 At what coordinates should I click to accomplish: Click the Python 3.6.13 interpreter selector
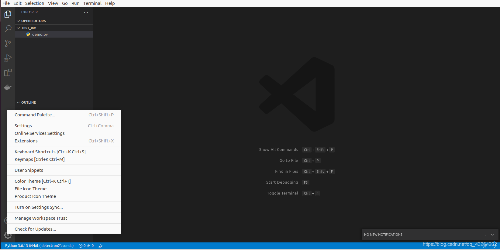[39, 246]
